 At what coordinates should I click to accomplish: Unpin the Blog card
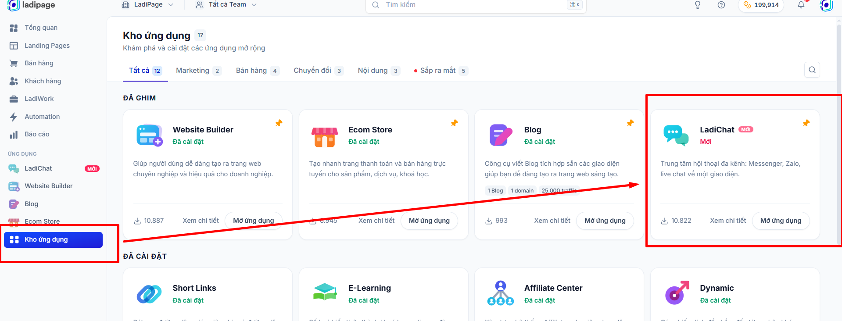(630, 123)
